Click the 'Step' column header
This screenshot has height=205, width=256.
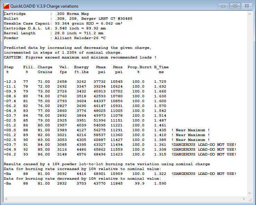[9, 67]
